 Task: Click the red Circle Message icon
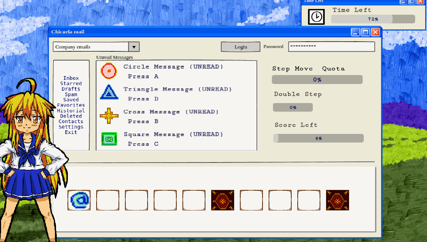109,71
